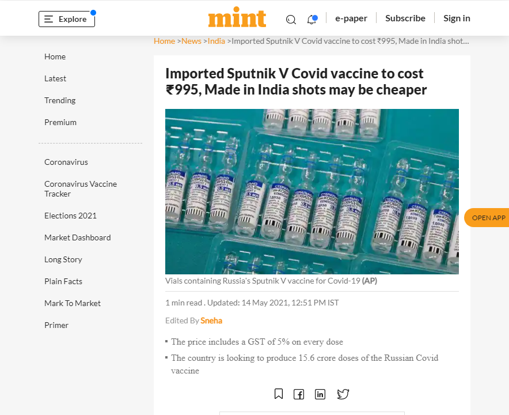Sign in to your account
Screen dimensions: 509x415
tap(456, 18)
